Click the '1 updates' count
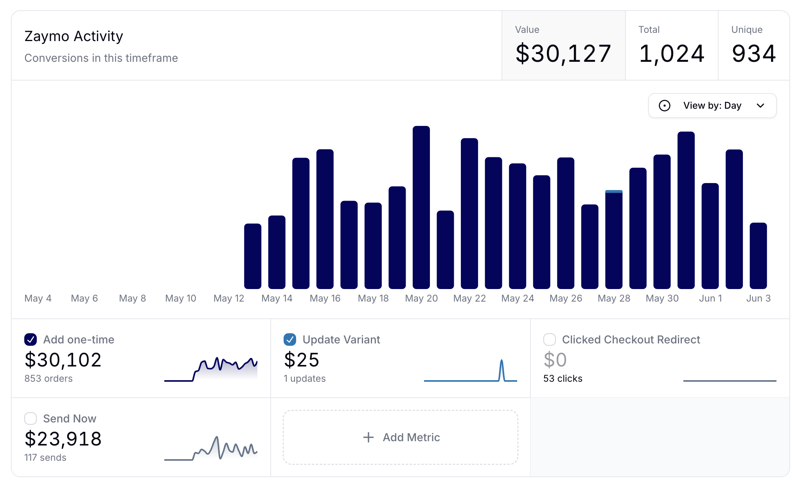 click(305, 379)
